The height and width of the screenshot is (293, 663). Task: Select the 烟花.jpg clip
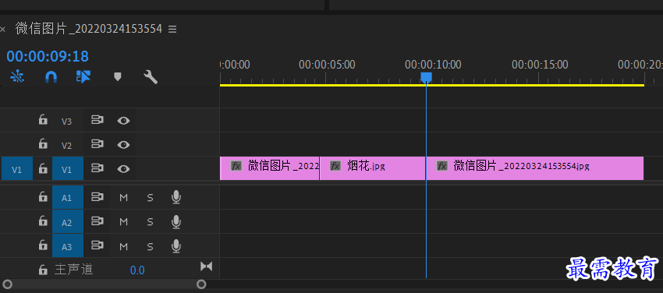point(372,168)
